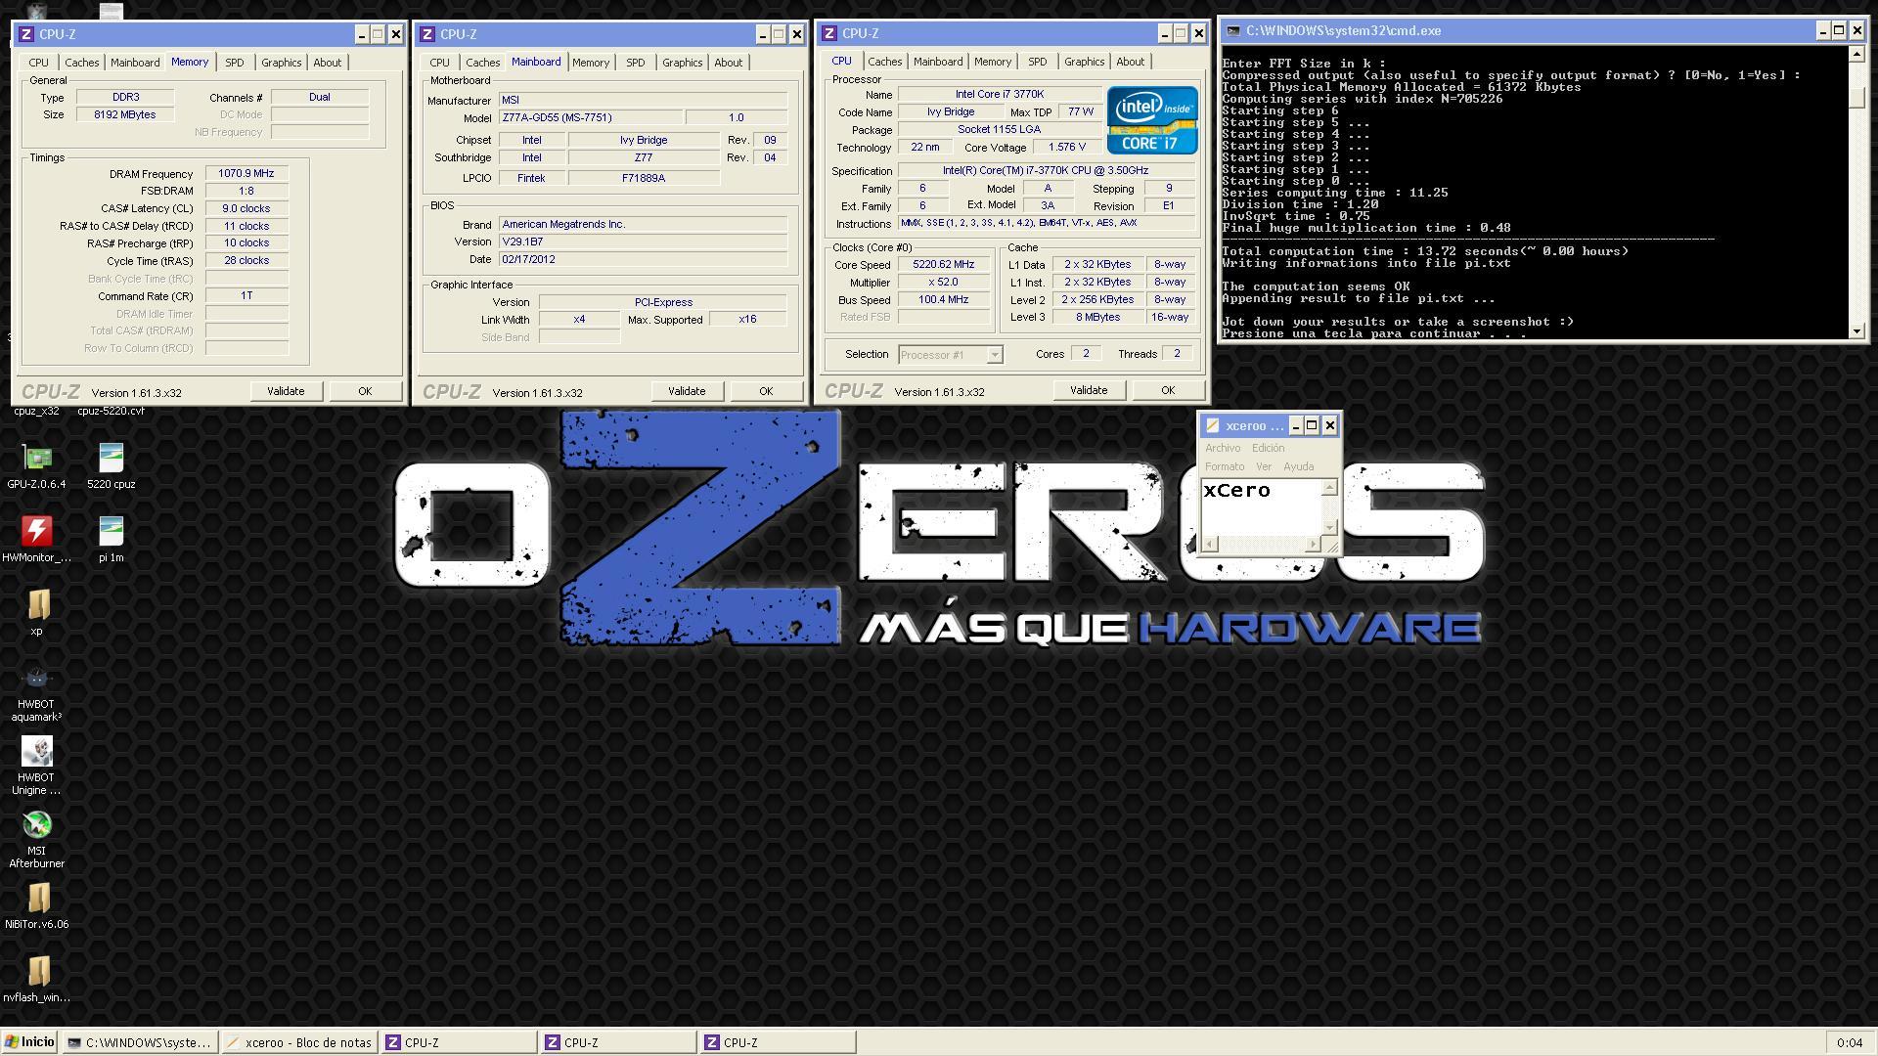Viewport: 1878px width, 1056px height.
Task: Switch to cmd.exe taskbar button
Action: pyautogui.click(x=140, y=1042)
